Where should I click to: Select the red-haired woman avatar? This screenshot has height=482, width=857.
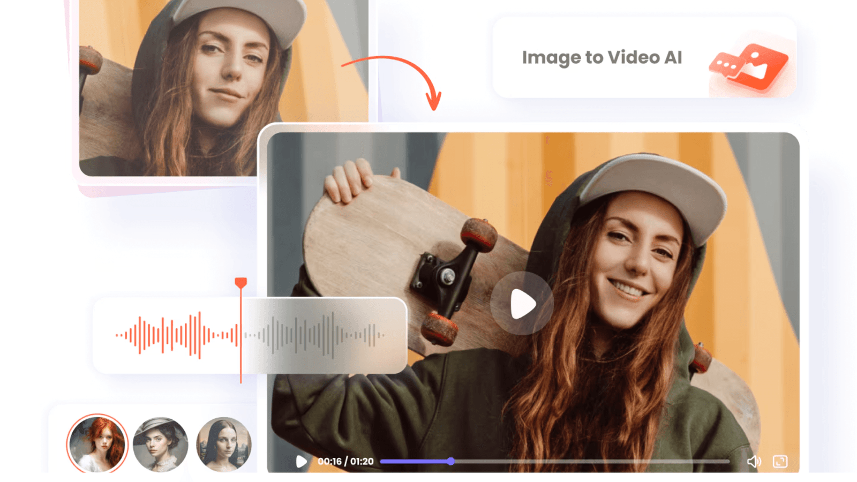(97, 444)
